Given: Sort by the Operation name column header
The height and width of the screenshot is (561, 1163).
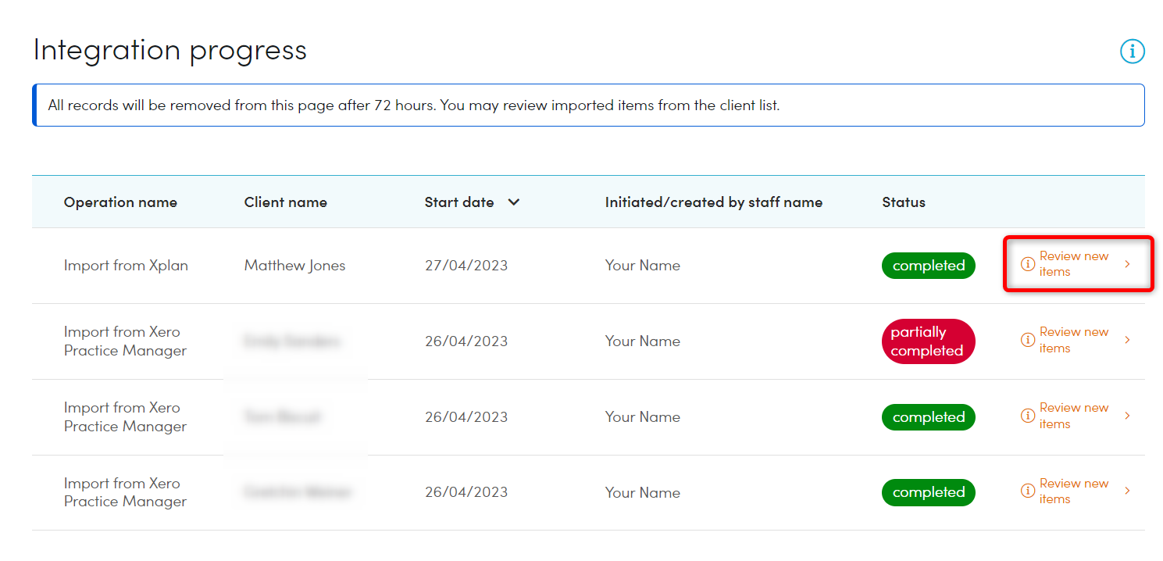Looking at the screenshot, I should [120, 202].
